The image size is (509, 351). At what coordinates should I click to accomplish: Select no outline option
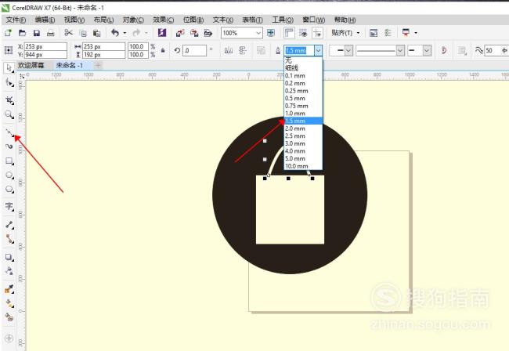303,60
